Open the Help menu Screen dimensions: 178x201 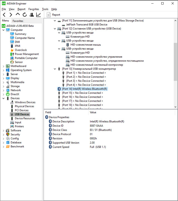[54, 9]
